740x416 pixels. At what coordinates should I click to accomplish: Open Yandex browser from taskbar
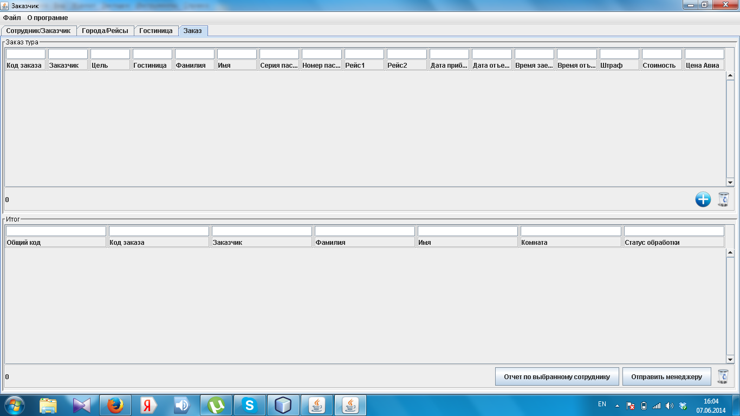click(149, 405)
